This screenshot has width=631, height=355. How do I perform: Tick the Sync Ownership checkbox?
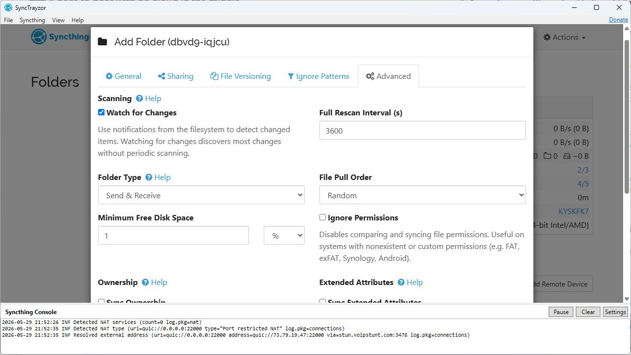101,301
